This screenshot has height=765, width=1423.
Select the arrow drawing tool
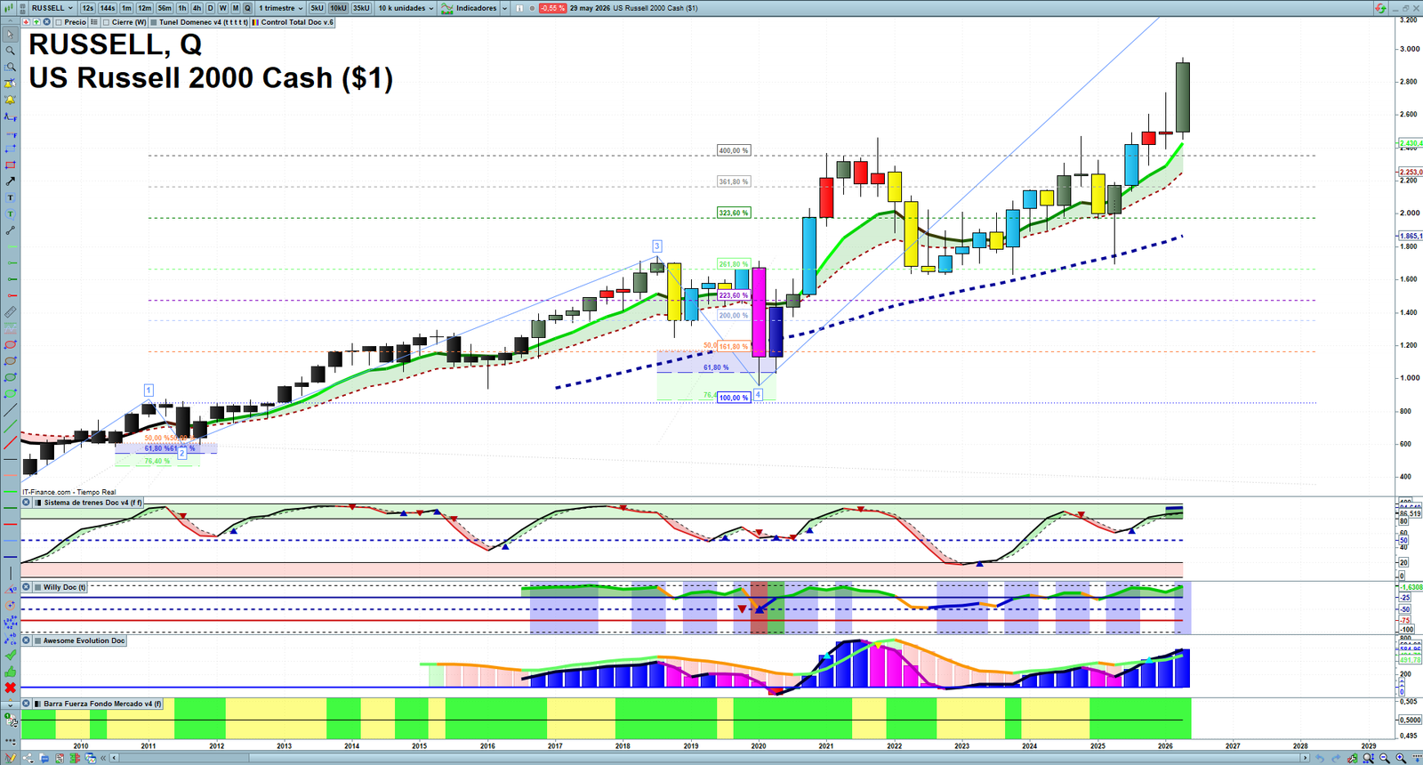pos(11,181)
